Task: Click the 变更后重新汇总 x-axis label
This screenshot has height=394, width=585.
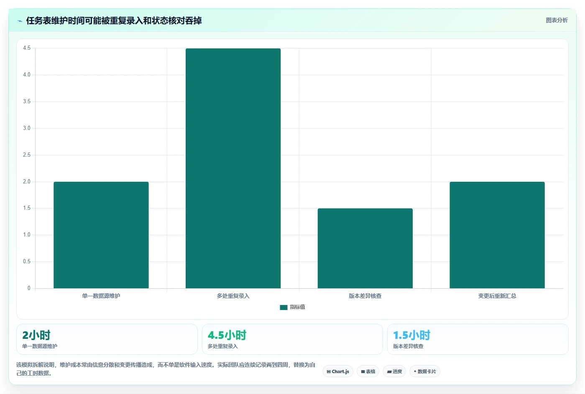Action: [497, 296]
